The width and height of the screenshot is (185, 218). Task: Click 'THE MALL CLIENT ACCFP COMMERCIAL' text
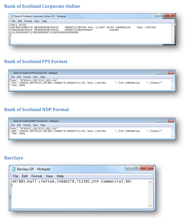point(106,27)
